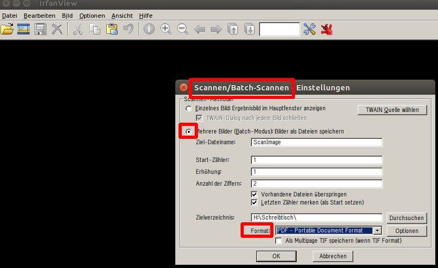Screen dimensions: 438x268
Task: Go to previous image arrow icon
Action: coord(200,29)
